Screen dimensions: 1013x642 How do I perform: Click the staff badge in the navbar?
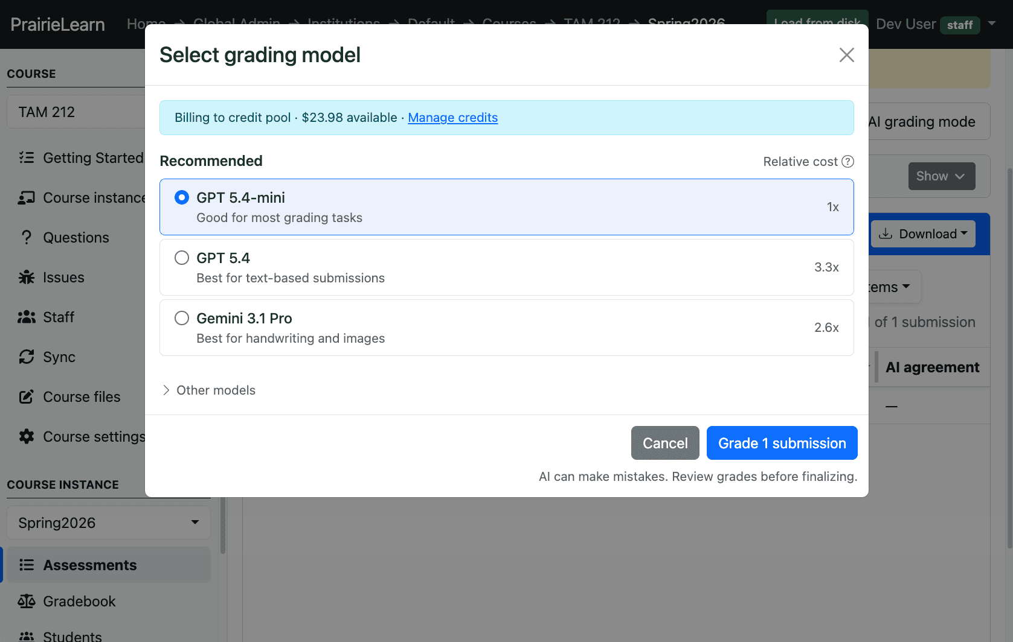click(960, 25)
